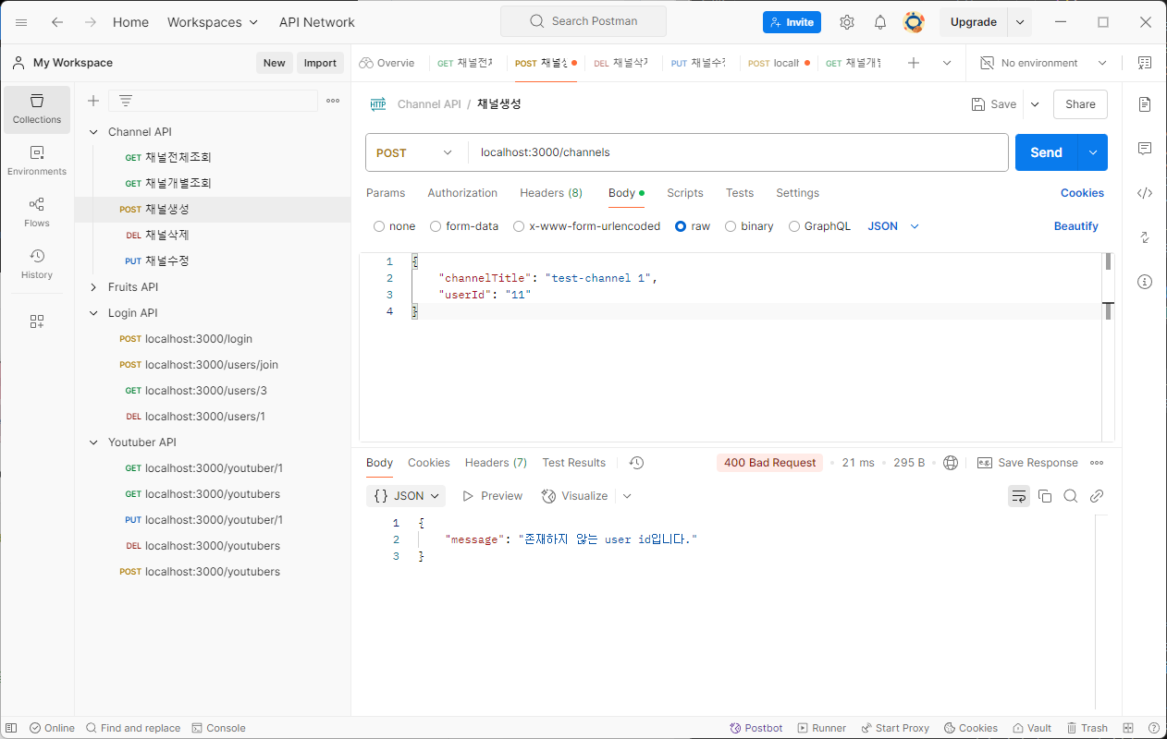Open code snippet icon in right sidebar
The height and width of the screenshot is (739, 1167).
(1145, 193)
